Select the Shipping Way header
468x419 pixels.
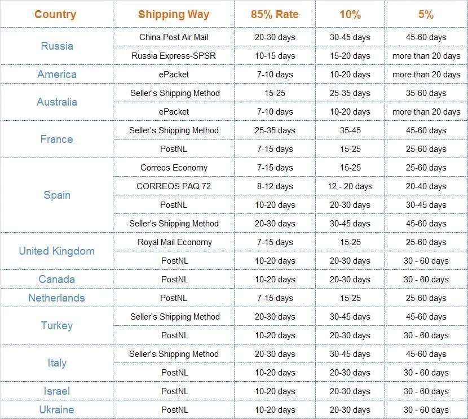[174, 15]
